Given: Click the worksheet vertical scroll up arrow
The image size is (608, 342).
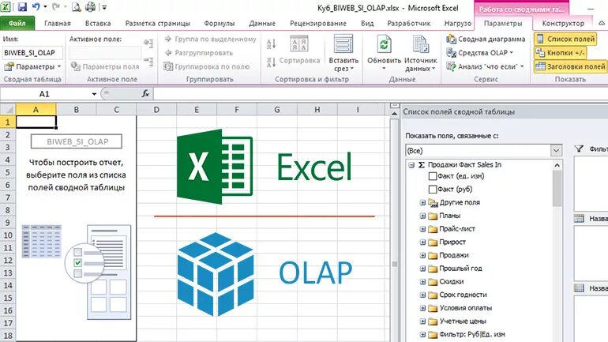Looking at the screenshot, I should (x=394, y=114).
